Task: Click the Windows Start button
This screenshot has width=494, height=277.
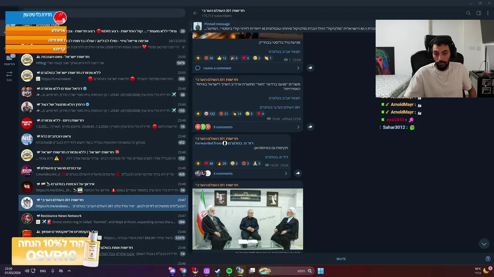Action: click(320, 271)
